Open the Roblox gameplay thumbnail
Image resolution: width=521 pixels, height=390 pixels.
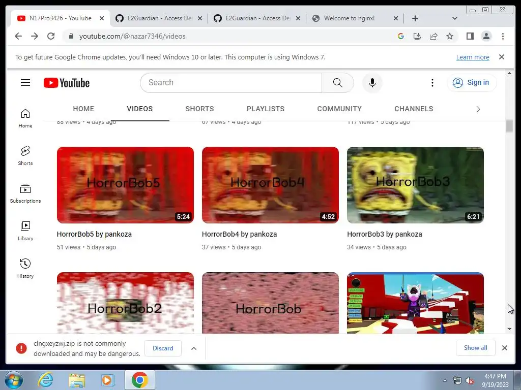tap(415, 303)
